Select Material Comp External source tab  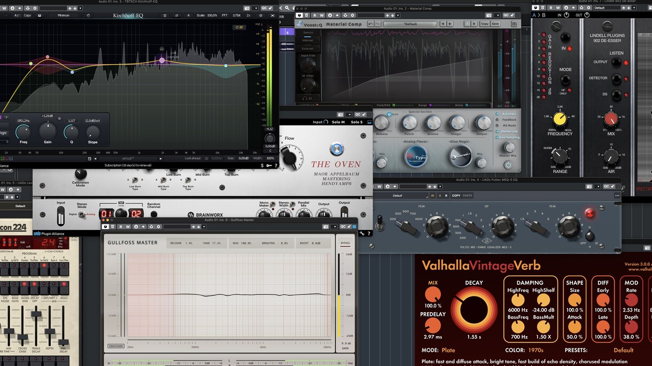click(308, 49)
